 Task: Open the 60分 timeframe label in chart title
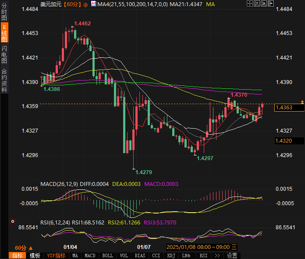pyautogui.click(x=72, y=4)
